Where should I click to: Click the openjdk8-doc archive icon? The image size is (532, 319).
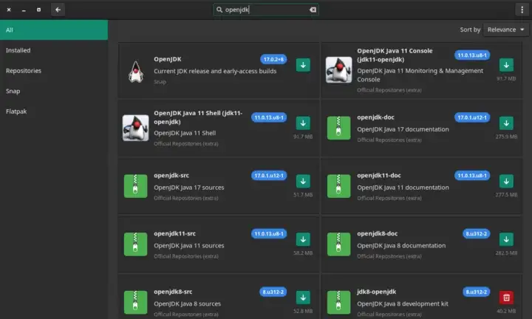(x=338, y=244)
